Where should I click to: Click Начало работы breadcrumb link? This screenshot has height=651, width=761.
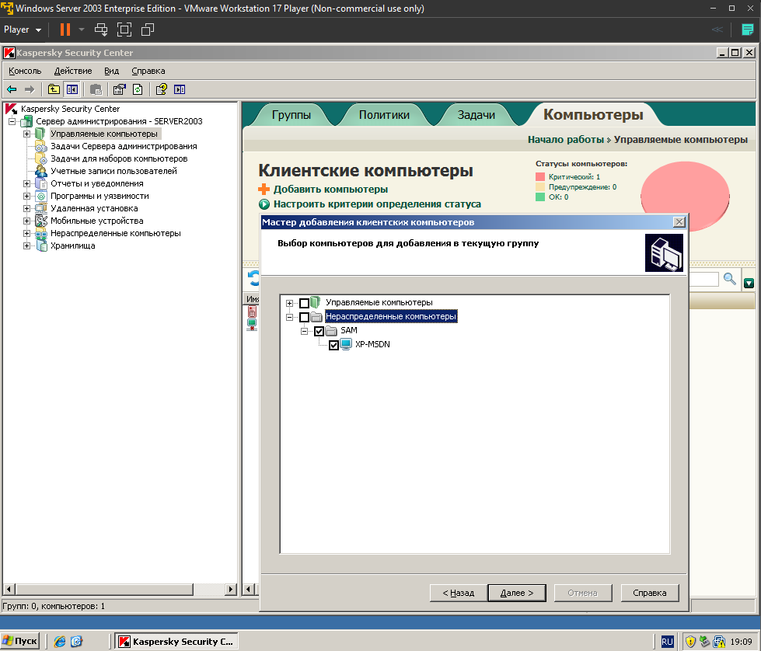[565, 140]
